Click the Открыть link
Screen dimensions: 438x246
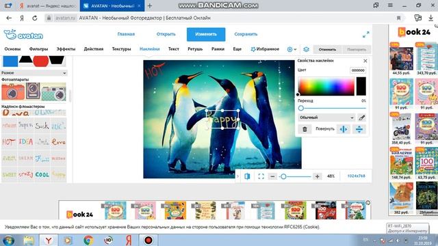point(166,34)
